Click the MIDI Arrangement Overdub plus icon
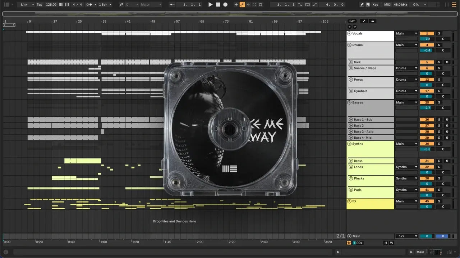 (x=236, y=5)
